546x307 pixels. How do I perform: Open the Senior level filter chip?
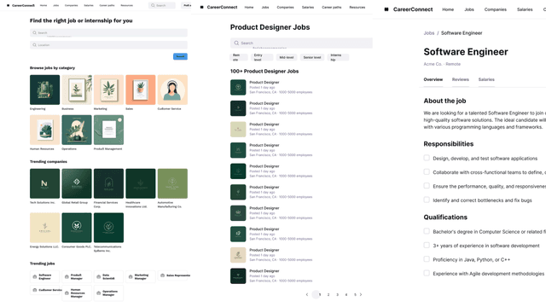pyautogui.click(x=312, y=57)
